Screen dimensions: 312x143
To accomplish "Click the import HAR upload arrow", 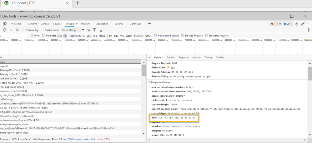I will (x=95, y=30).
